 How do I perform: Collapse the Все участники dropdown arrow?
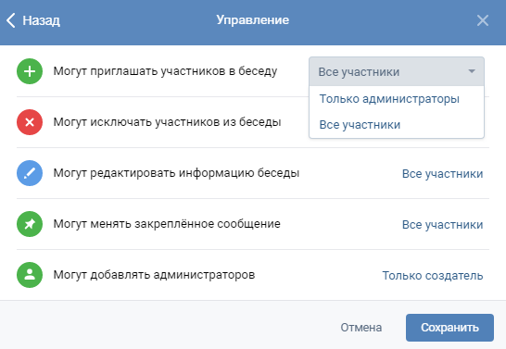click(472, 71)
